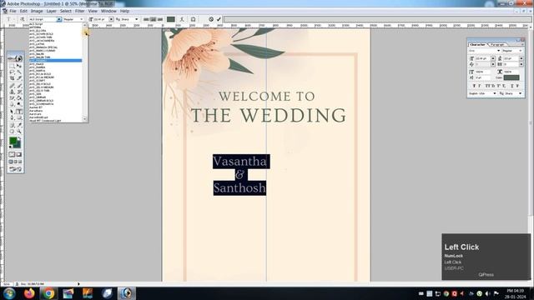The height and width of the screenshot is (300, 534).
Task: Select the Eyedropper tool
Action: (19, 125)
